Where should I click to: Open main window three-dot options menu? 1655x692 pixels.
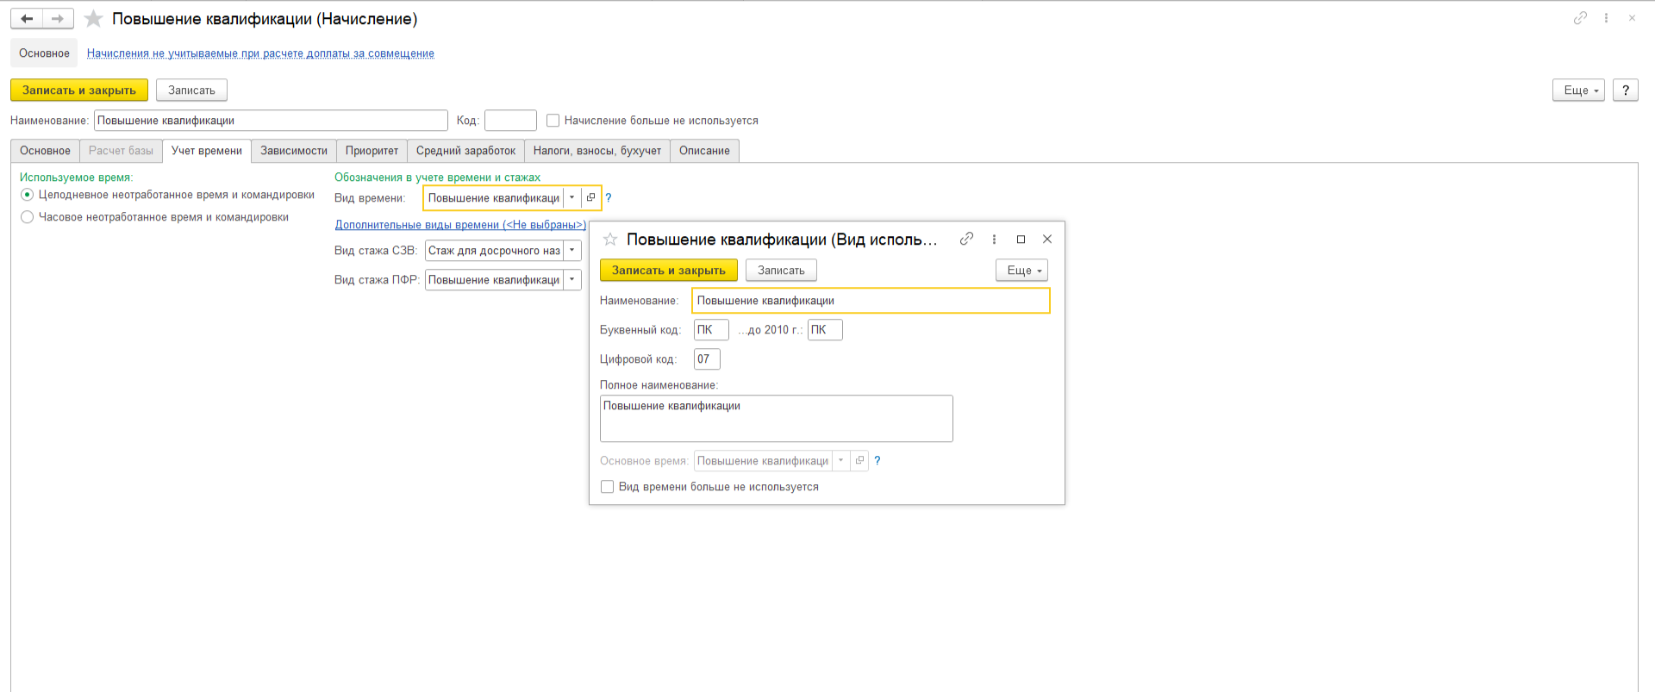pos(1606,18)
